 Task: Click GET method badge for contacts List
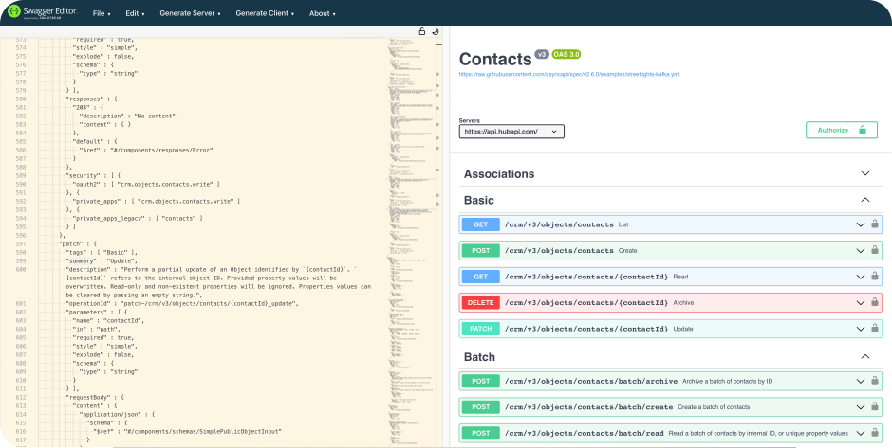tap(481, 224)
